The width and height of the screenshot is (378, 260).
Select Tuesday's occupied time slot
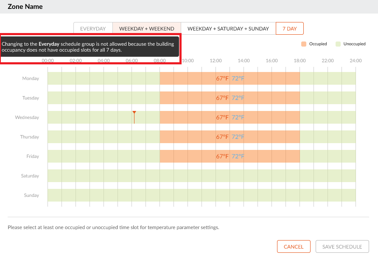point(230,98)
